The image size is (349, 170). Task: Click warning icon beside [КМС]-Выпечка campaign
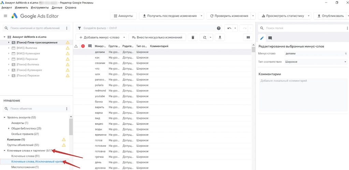(68, 48)
